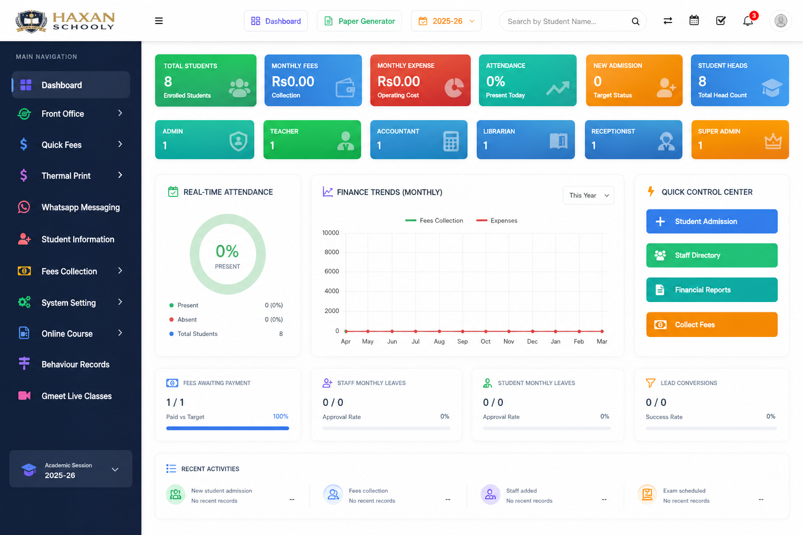Open Gmeet Live Classes from the sidebar

coord(76,396)
